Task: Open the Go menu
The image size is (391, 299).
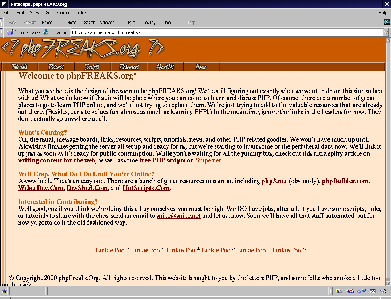Action: pyautogui.click(x=48, y=13)
